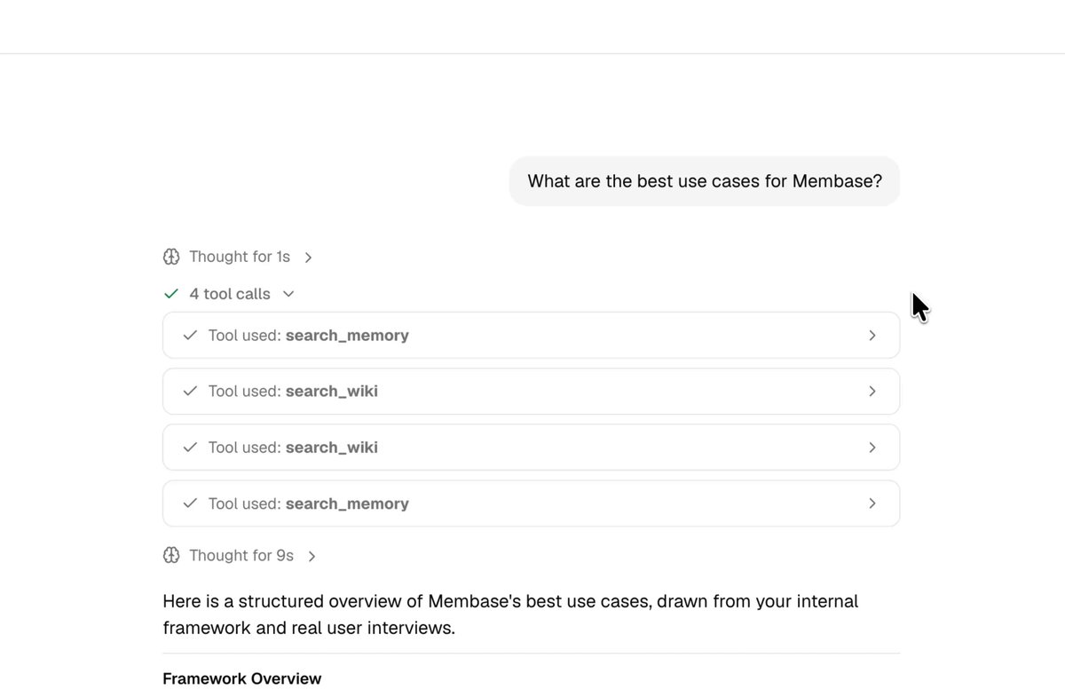Expand the "Thought for 9s" chevron
Image resolution: width=1065 pixels, height=690 pixels.
(x=312, y=556)
